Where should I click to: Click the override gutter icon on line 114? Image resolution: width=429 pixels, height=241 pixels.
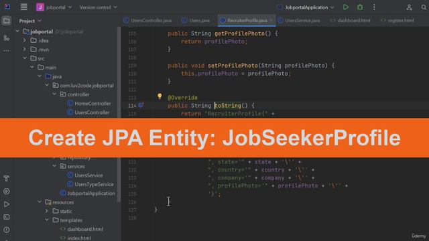pyautogui.click(x=141, y=105)
